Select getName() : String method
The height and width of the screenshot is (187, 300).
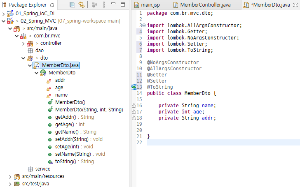[75, 132]
